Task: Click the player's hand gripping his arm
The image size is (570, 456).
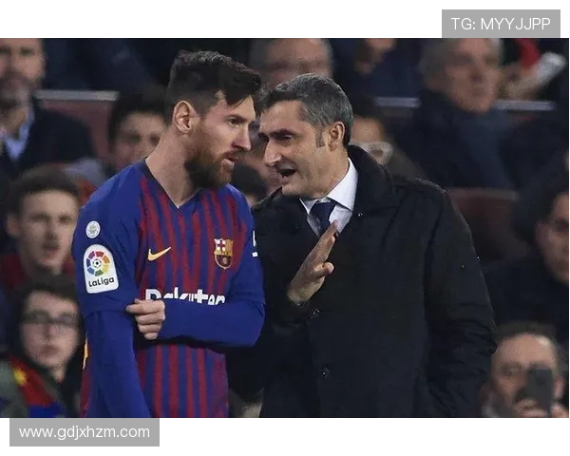Action: click(146, 318)
